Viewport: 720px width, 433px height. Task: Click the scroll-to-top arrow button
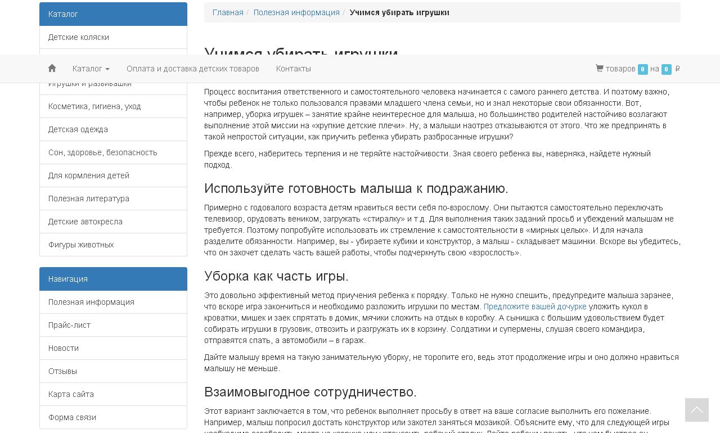click(x=697, y=410)
